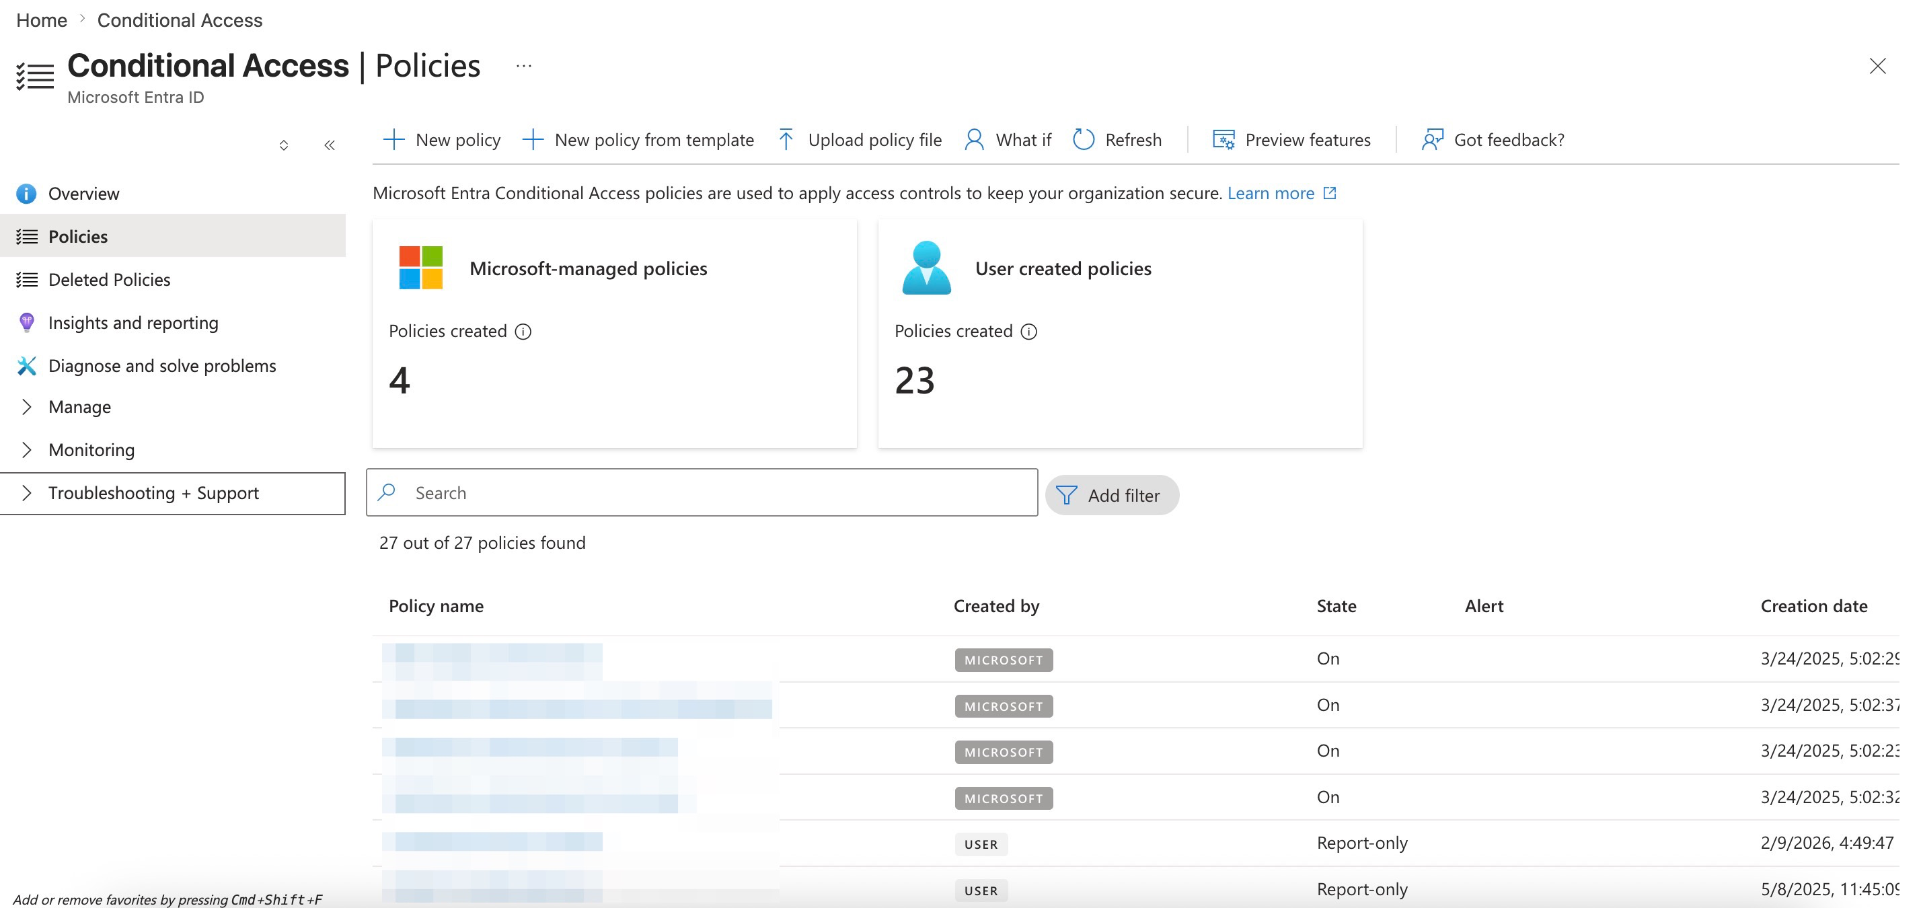The height and width of the screenshot is (908, 1921).
Task: Open the ellipsis more options menu
Action: coord(524,67)
